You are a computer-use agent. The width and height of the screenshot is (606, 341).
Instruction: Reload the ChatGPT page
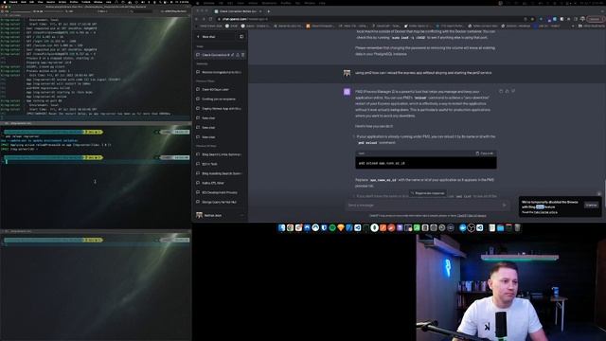tap(210, 19)
